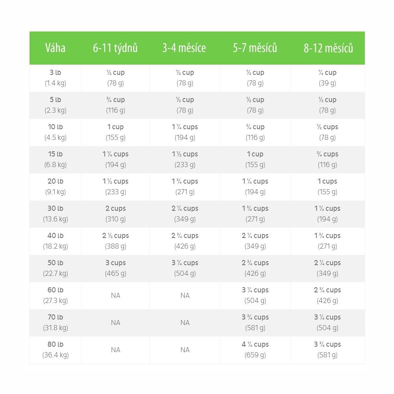Select the NA cell for 80 lb at 3-4 měsíce
The height and width of the screenshot is (394, 394).
[185, 350]
